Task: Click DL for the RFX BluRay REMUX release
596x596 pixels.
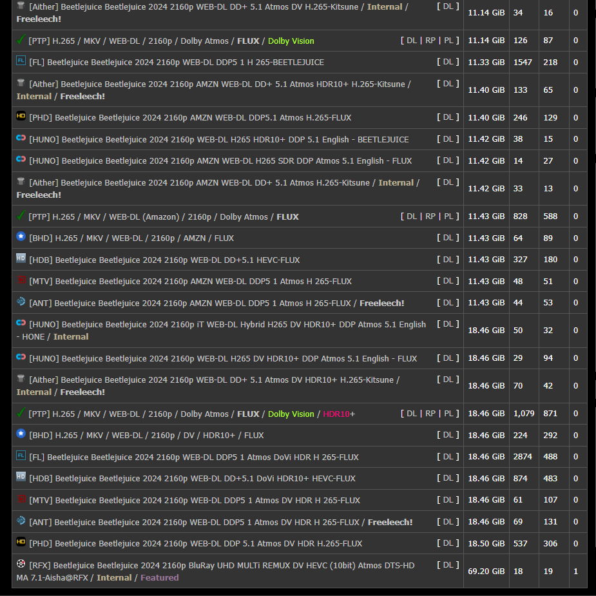Action: pyautogui.click(x=448, y=565)
